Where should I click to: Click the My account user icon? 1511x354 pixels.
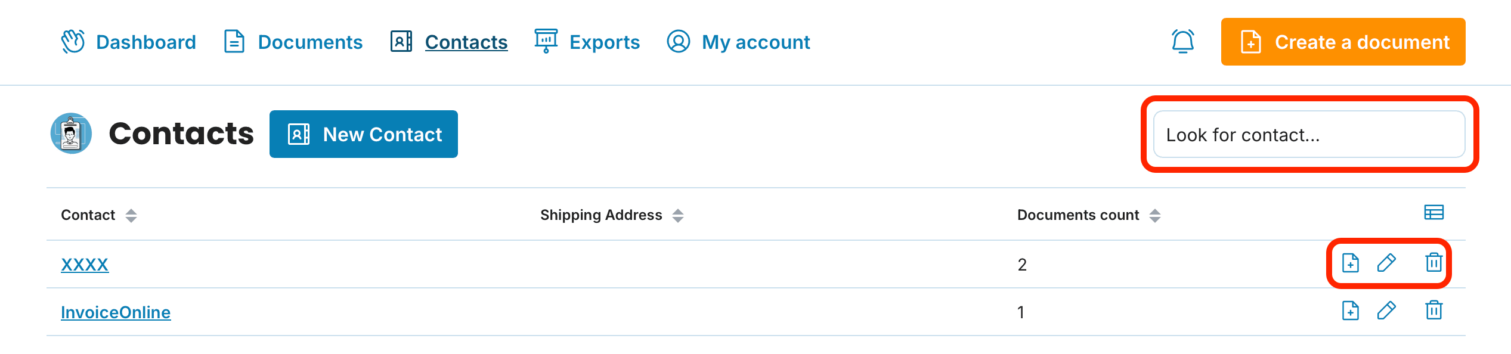(679, 42)
